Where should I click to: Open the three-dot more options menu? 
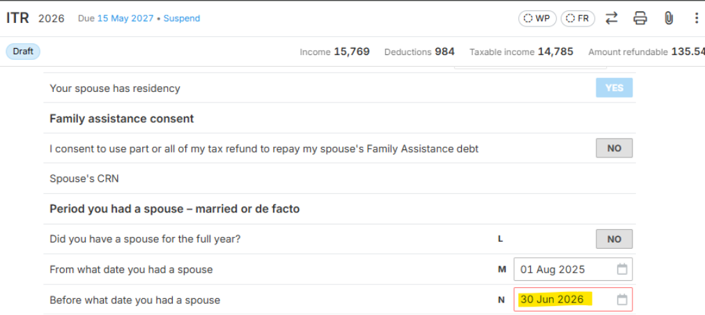point(697,18)
